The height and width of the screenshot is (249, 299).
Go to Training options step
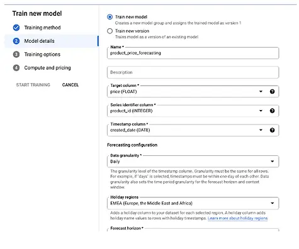pos(42,54)
